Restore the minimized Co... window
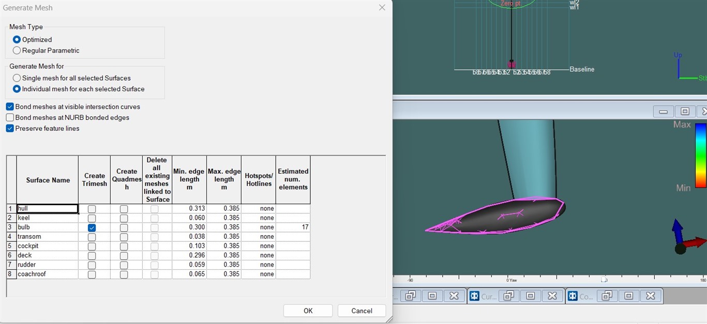The height and width of the screenshot is (324, 707). coord(607,296)
